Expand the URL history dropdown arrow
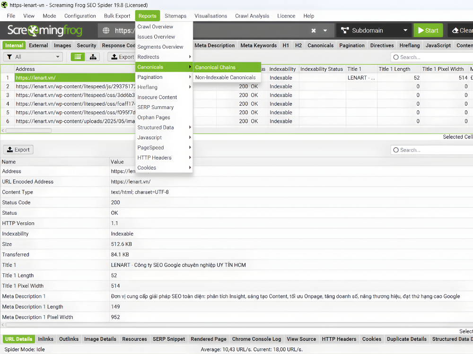473x354 pixels. 325,31
